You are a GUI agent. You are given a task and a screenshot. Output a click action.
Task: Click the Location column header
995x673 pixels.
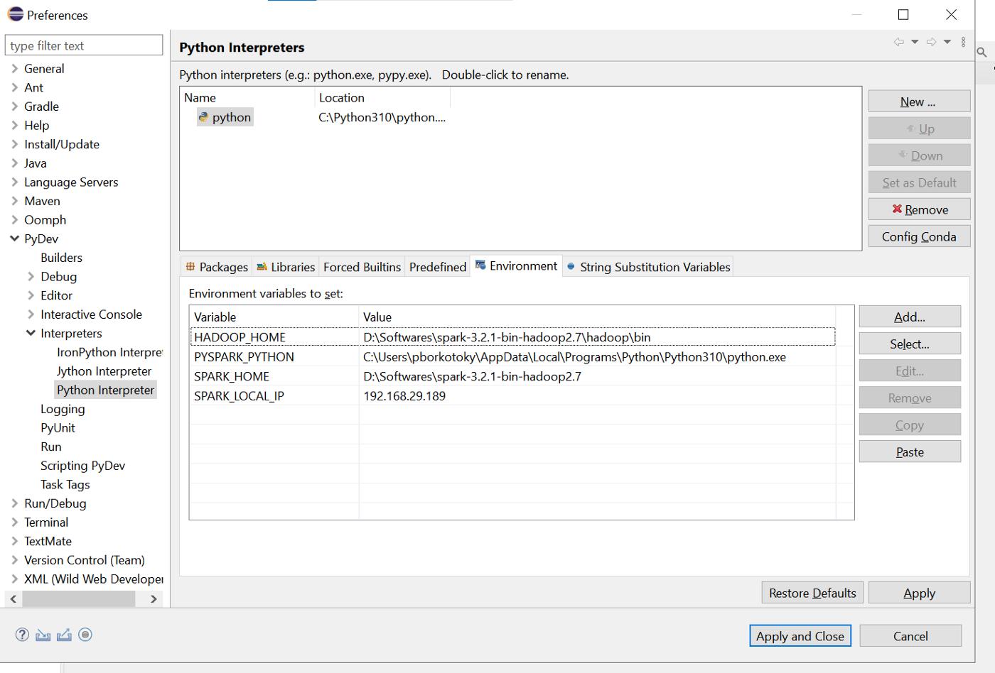pyautogui.click(x=382, y=98)
